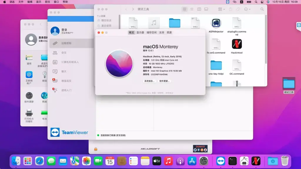Image resolution: width=301 pixels, height=169 pixels.
Task: Open the Finder group-by dropdown
Action: (221, 9)
